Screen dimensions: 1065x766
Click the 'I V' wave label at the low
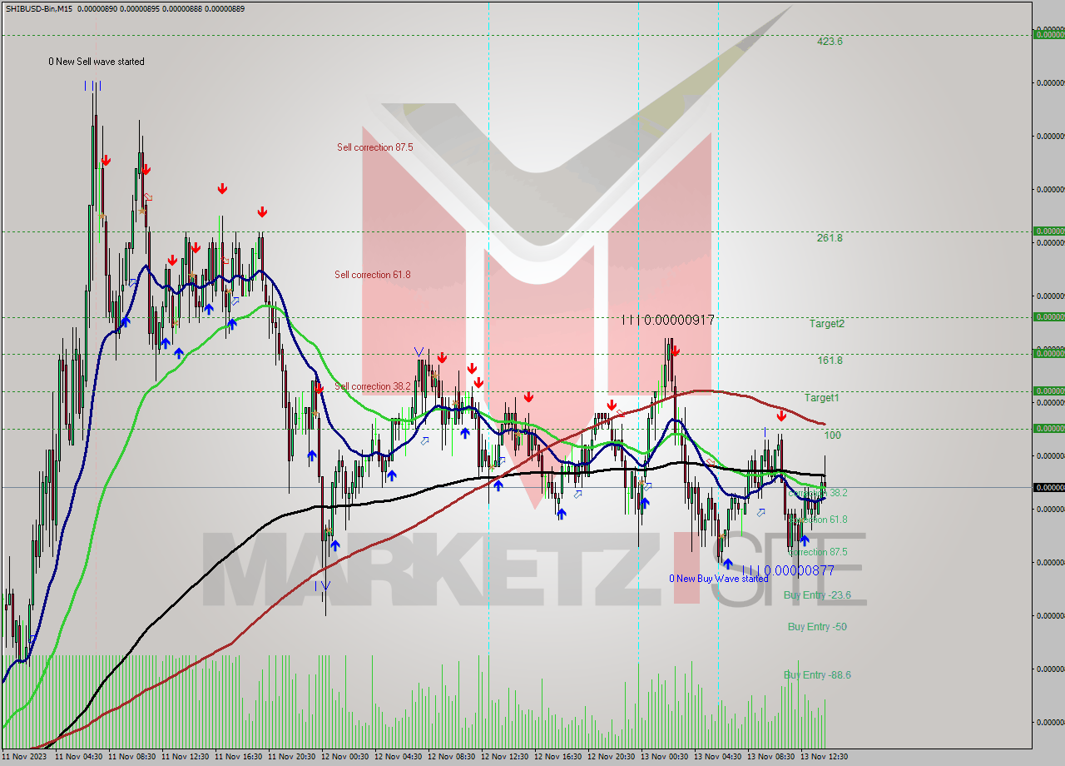[324, 586]
